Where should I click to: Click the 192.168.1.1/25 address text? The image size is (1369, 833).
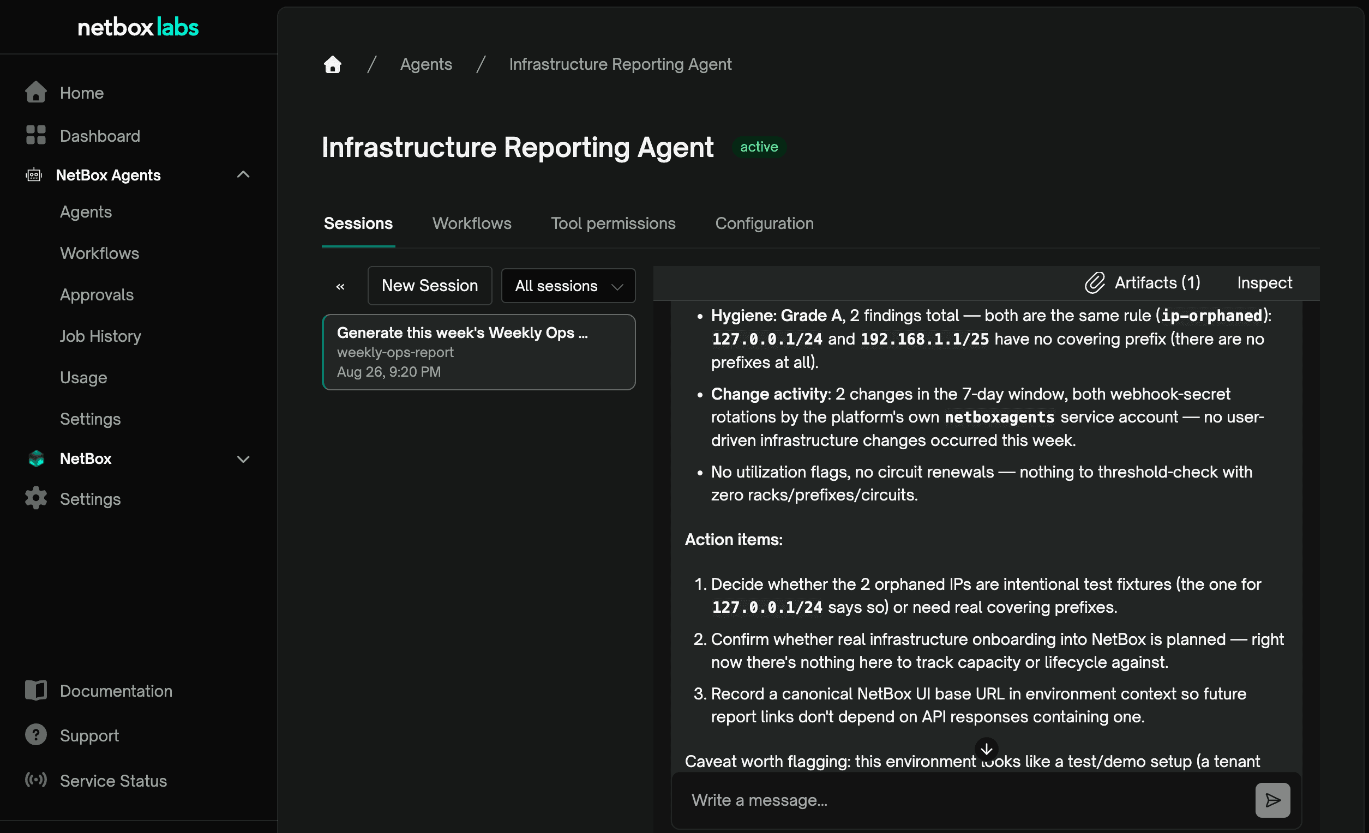(924, 339)
